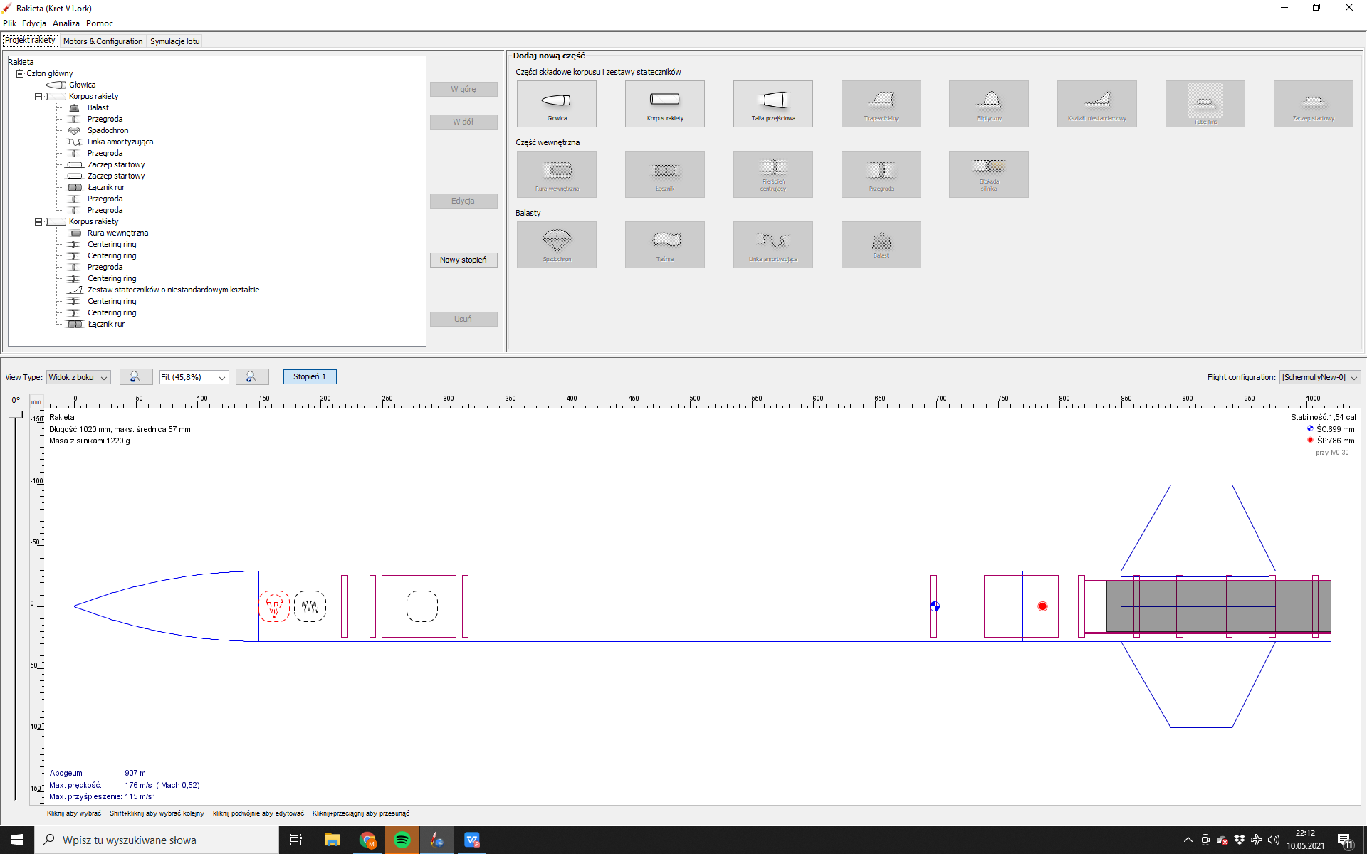Select Linka amortyzująca in the tree

[120, 142]
